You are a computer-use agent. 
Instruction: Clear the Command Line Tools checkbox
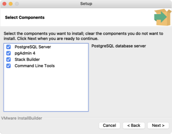8,66
